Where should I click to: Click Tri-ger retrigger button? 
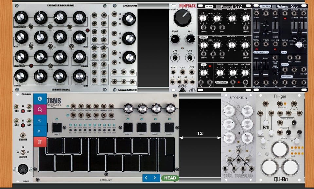click(x=260, y=132)
